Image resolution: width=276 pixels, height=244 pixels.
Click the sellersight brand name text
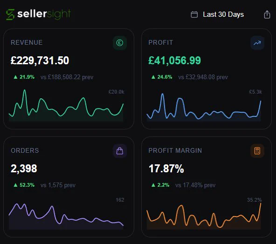[x=44, y=14]
